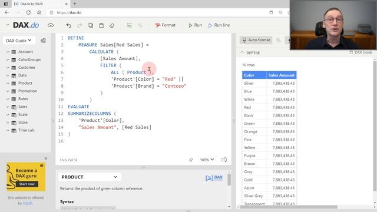
Task: Click the documentation panel vertical scrollbar
Action: click(229, 180)
